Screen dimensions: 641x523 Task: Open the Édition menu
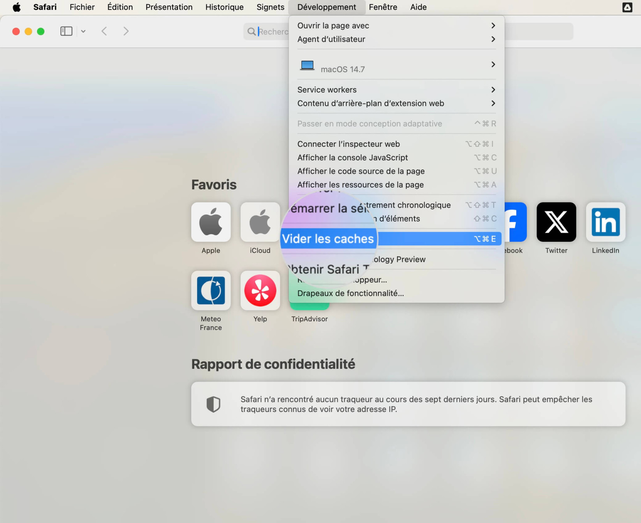click(120, 7)
